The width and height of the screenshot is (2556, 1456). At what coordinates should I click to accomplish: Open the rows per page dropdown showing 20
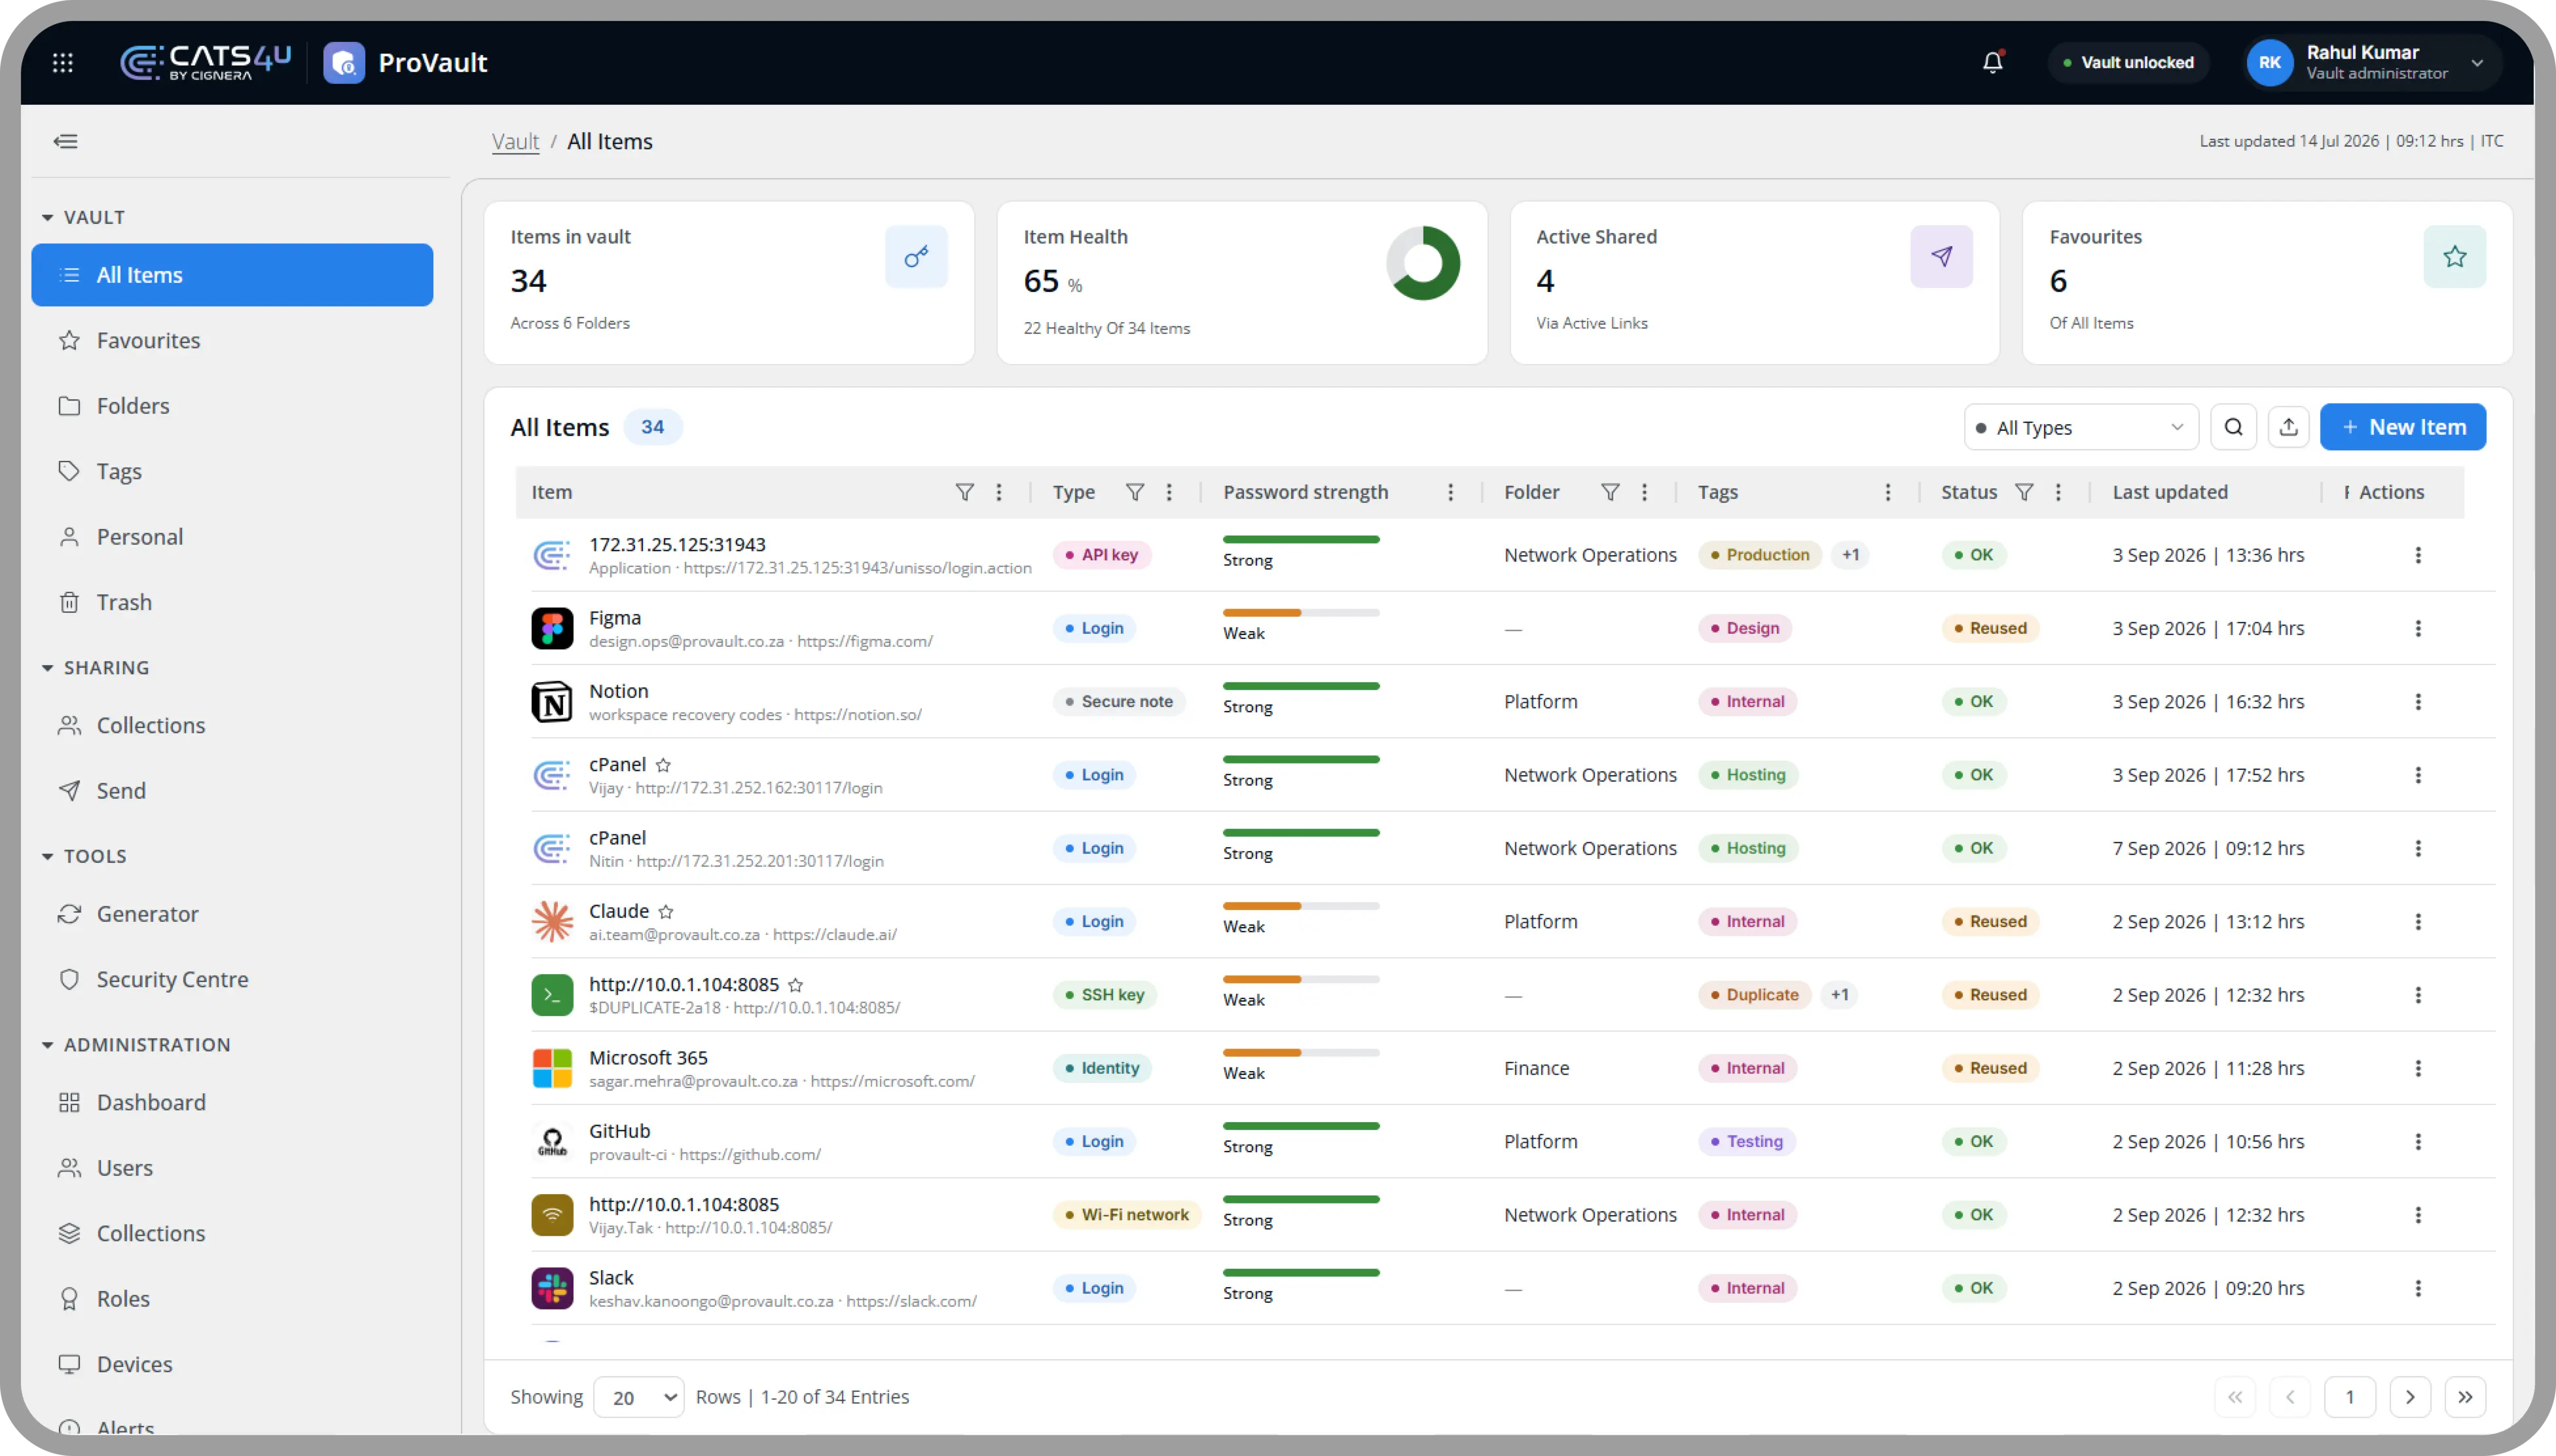pos(638,1397)
